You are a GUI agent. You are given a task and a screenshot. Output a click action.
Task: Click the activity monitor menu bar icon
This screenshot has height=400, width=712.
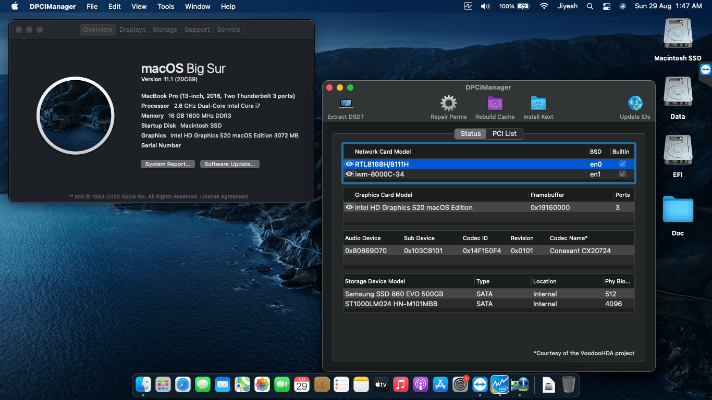click(x=468, y=6)
